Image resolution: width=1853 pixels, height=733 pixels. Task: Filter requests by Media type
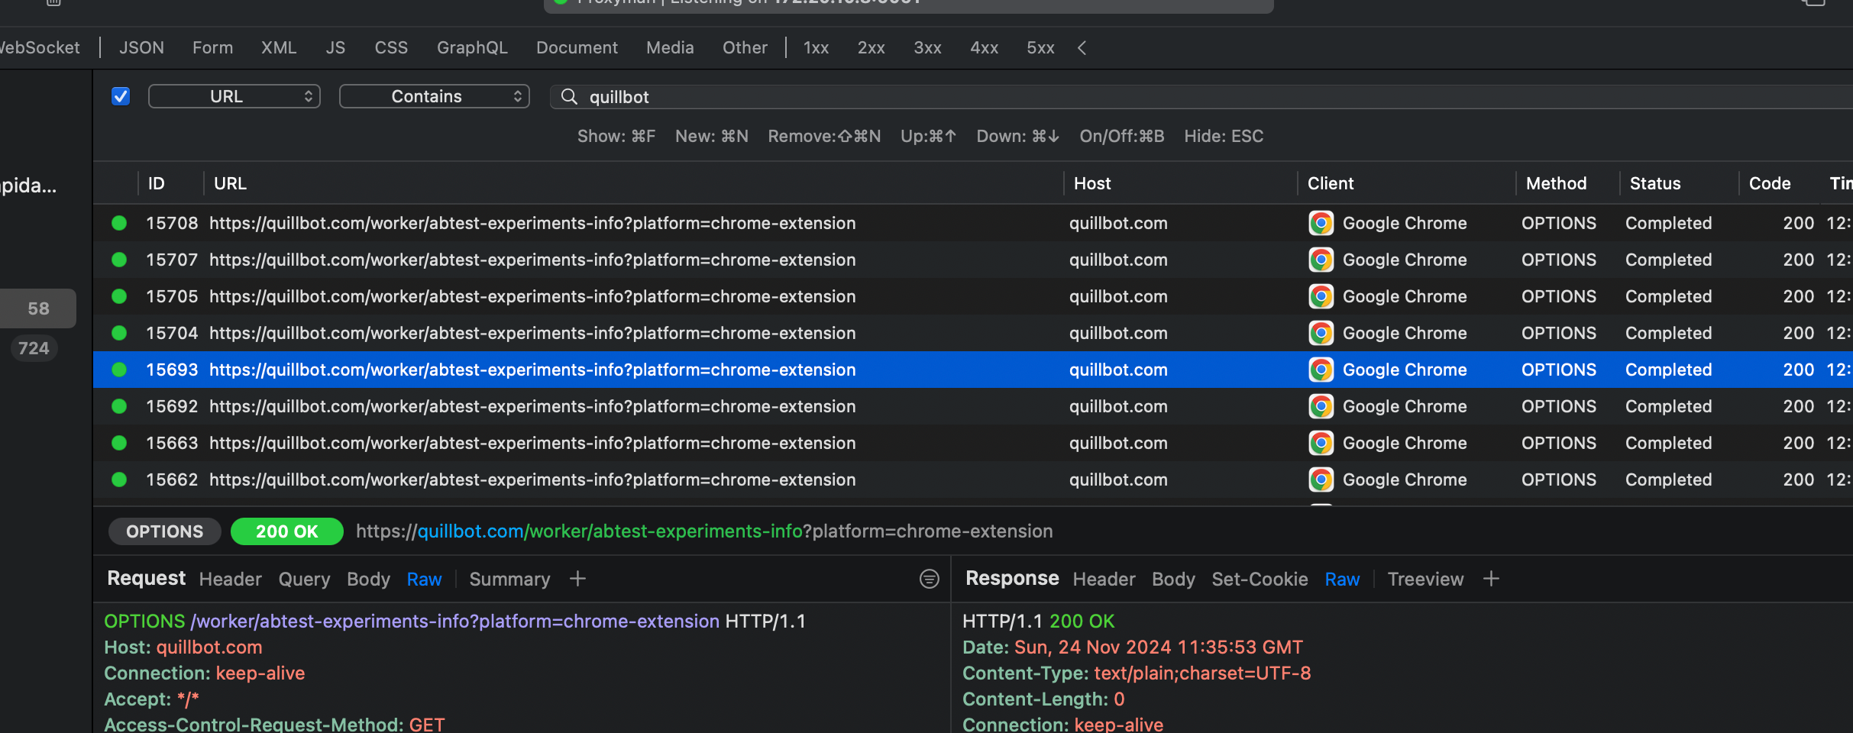670,47
